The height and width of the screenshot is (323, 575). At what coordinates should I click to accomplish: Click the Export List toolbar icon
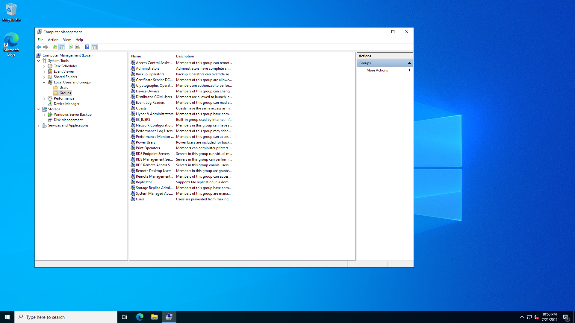(x=78, y=47)
